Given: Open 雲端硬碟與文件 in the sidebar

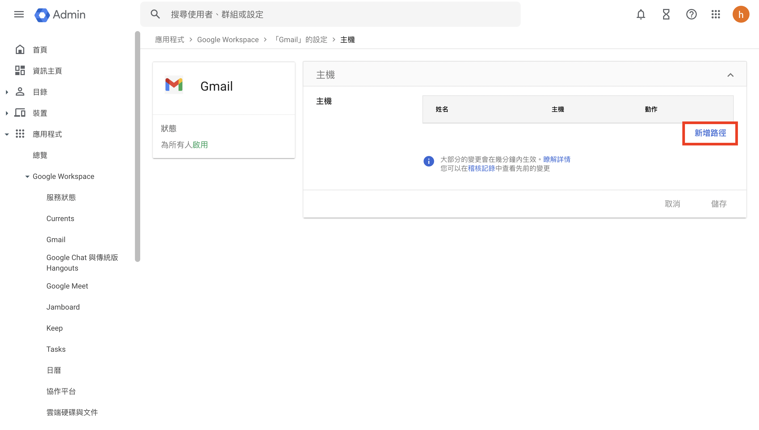Looking at the screenshot, I should click(x=72, y=412).
